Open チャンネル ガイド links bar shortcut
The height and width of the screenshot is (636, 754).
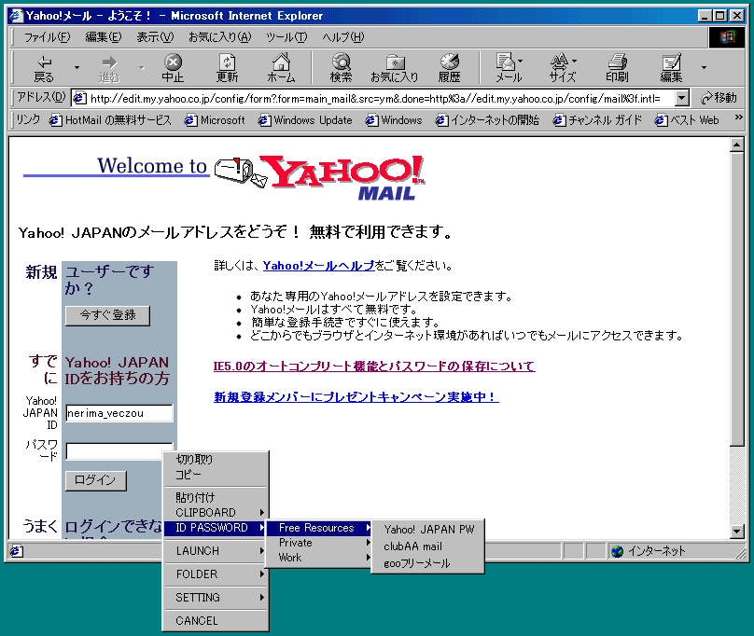pyautogui.click(x=598, y=120)
